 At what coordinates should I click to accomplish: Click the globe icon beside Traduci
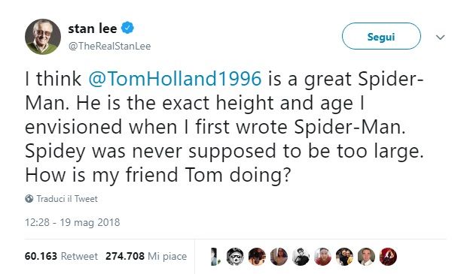pos(29,199)
